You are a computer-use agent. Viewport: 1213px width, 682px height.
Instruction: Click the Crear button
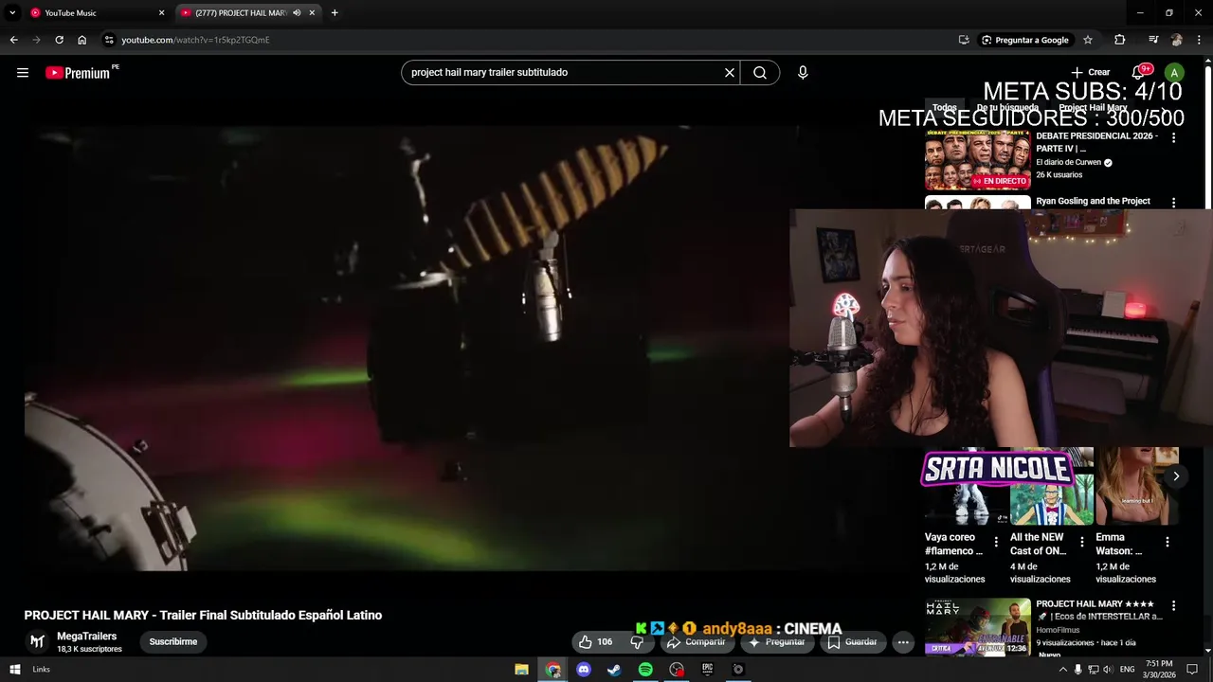pos(1091,72)
